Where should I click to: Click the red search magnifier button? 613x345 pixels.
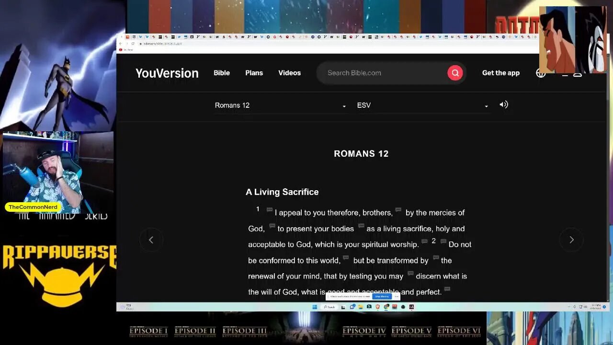pyautogui.click(x=455, y=73)
